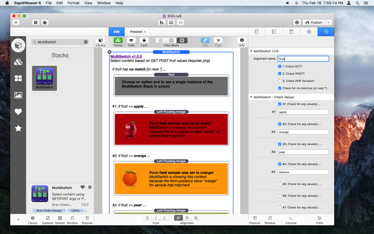Open the addons puzzle piece icon
Viewport: 374px width, 234px height.
pos(45,22)
